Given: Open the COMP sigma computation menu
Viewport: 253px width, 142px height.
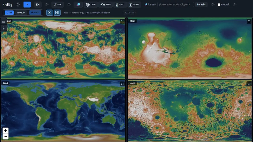Looking at the screenshot, I should [134, 4].
